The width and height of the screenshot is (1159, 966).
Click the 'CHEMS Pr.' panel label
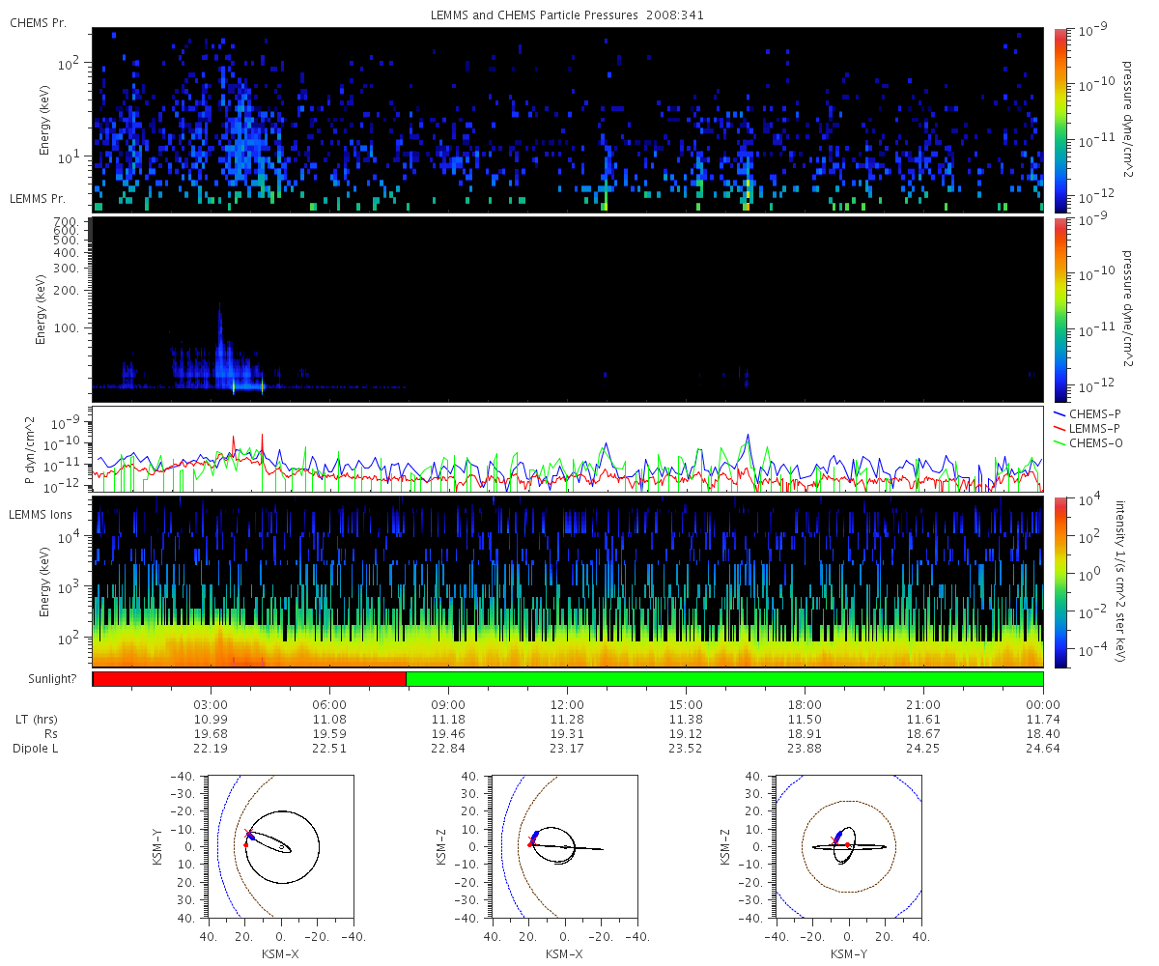[x=38, y=23]
